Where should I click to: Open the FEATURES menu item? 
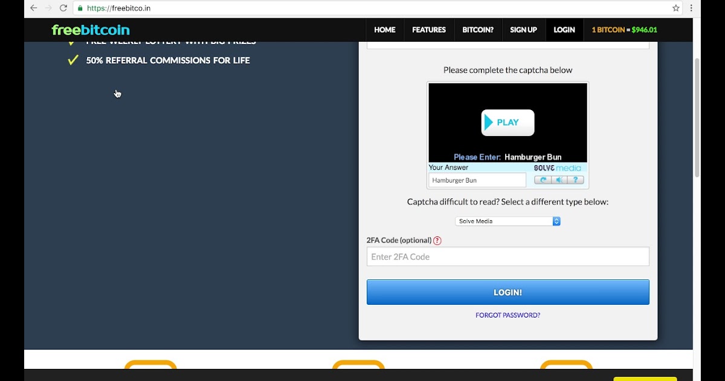point(429,30)
